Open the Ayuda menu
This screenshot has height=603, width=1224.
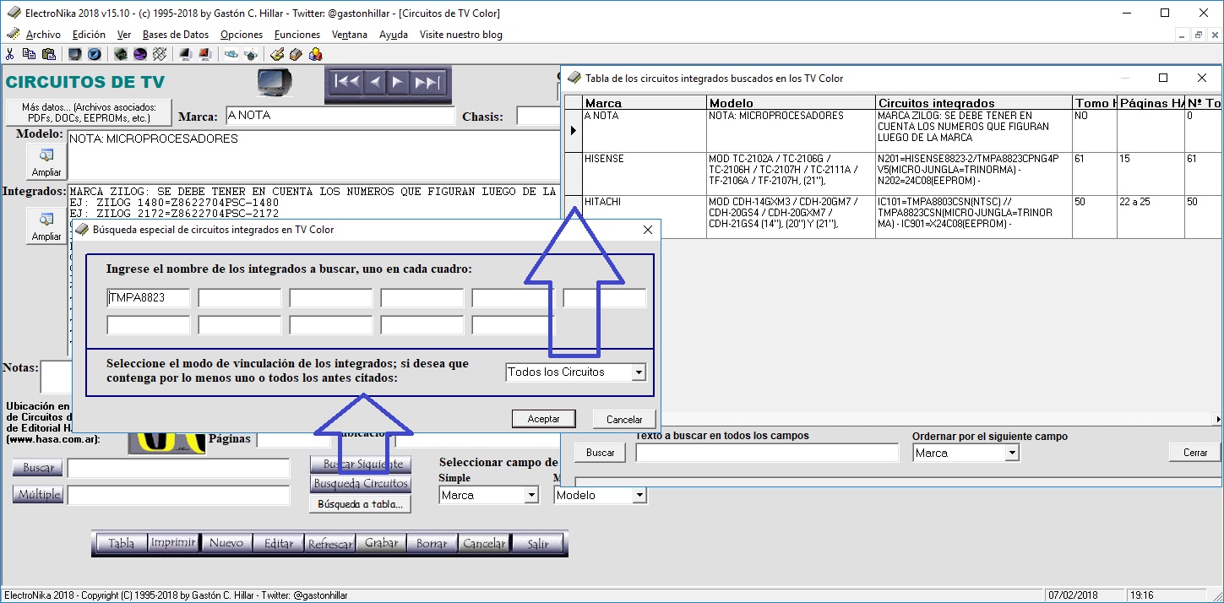pyautogui.click(x=394, y=35)
